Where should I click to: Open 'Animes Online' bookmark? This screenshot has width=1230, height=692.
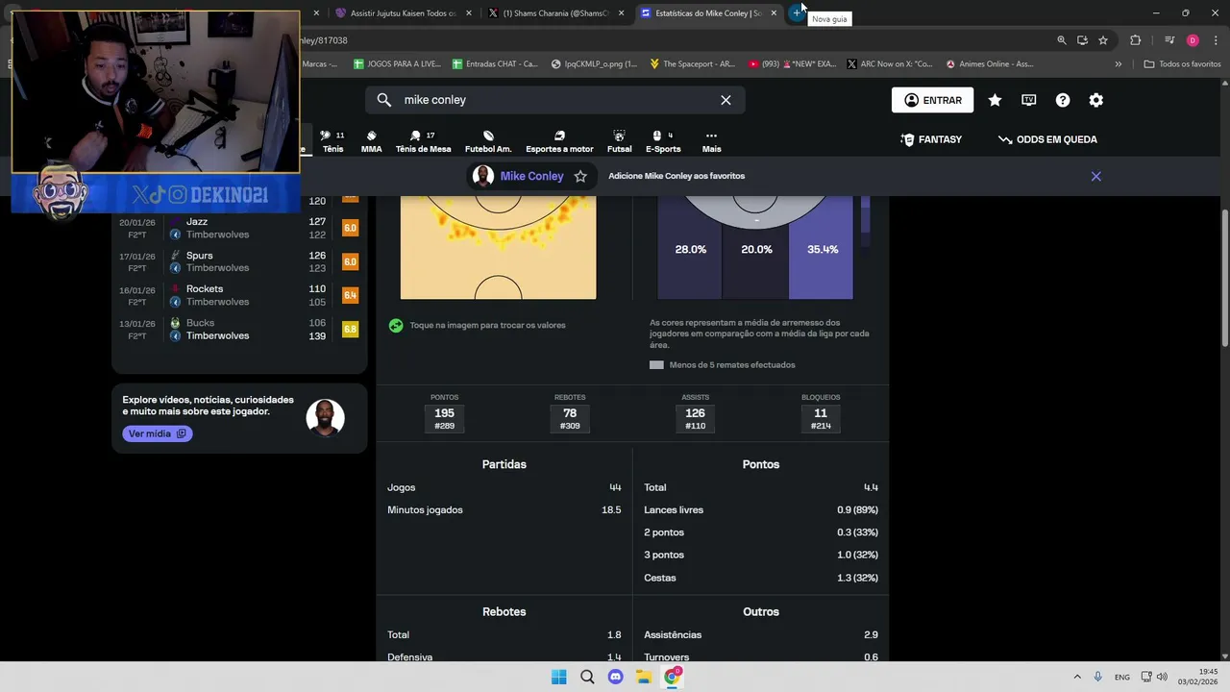(990, 64)
